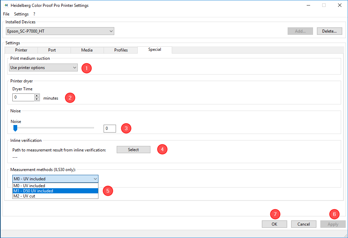Switch to the Printer tab

tap(21, 50)
